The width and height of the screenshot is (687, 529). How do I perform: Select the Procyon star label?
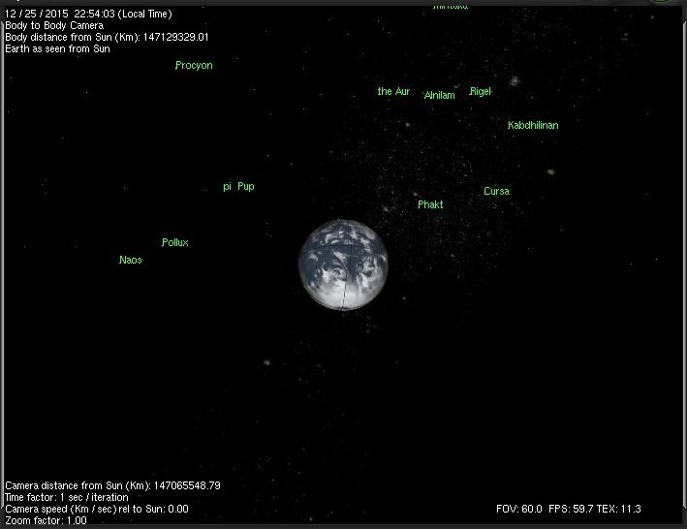point(194,65)
